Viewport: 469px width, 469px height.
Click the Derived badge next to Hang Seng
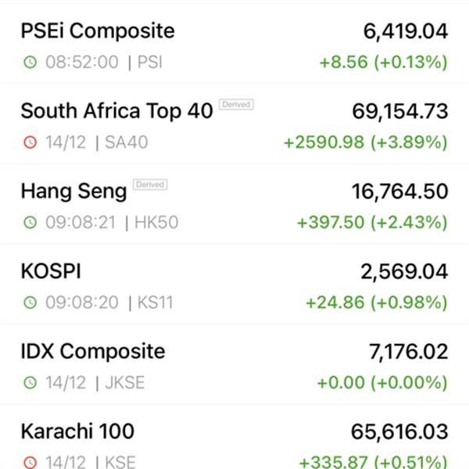(150, 184)
